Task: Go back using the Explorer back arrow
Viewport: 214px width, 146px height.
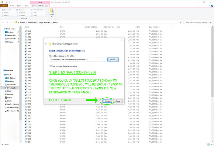Action: tap(3, 22)
